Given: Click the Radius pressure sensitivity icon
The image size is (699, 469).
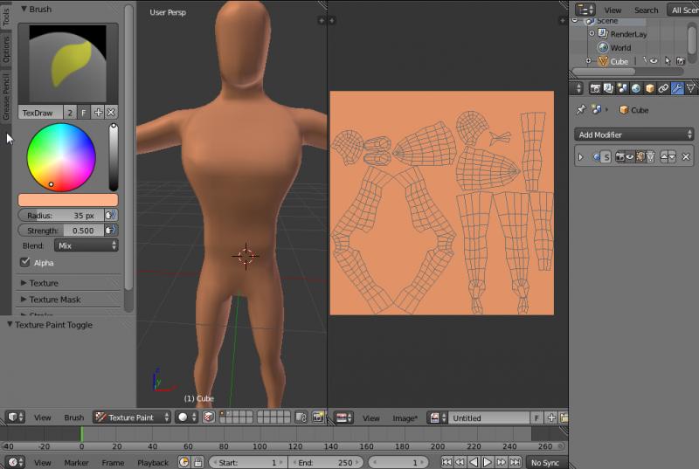Looking at the screenshot, I should (x=111, y=215).
